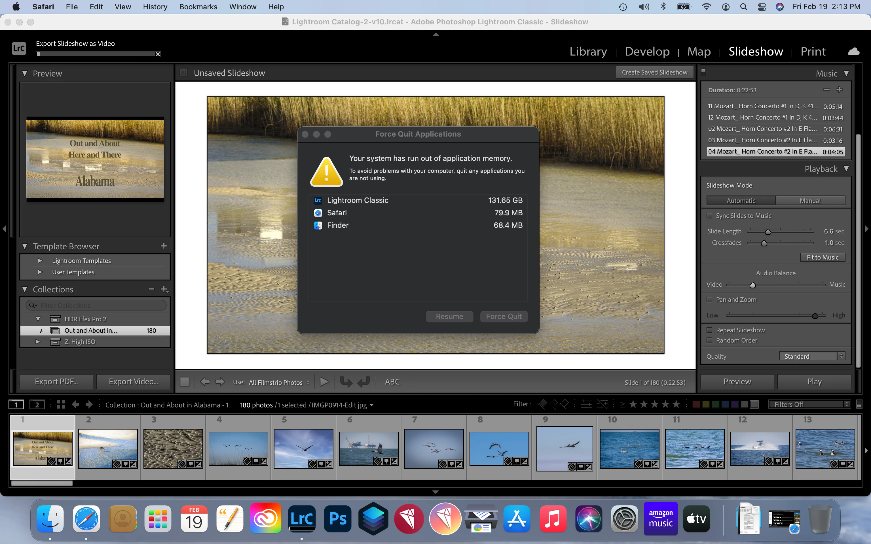The width and height of the screenshot is (871, 544).
Task: Expand the Lightroom Templates folder
Action: (40, 260)
